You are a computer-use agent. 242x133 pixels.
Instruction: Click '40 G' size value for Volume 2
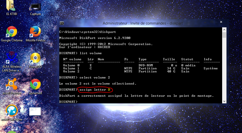pyautogui.click(x=171, y=71)
